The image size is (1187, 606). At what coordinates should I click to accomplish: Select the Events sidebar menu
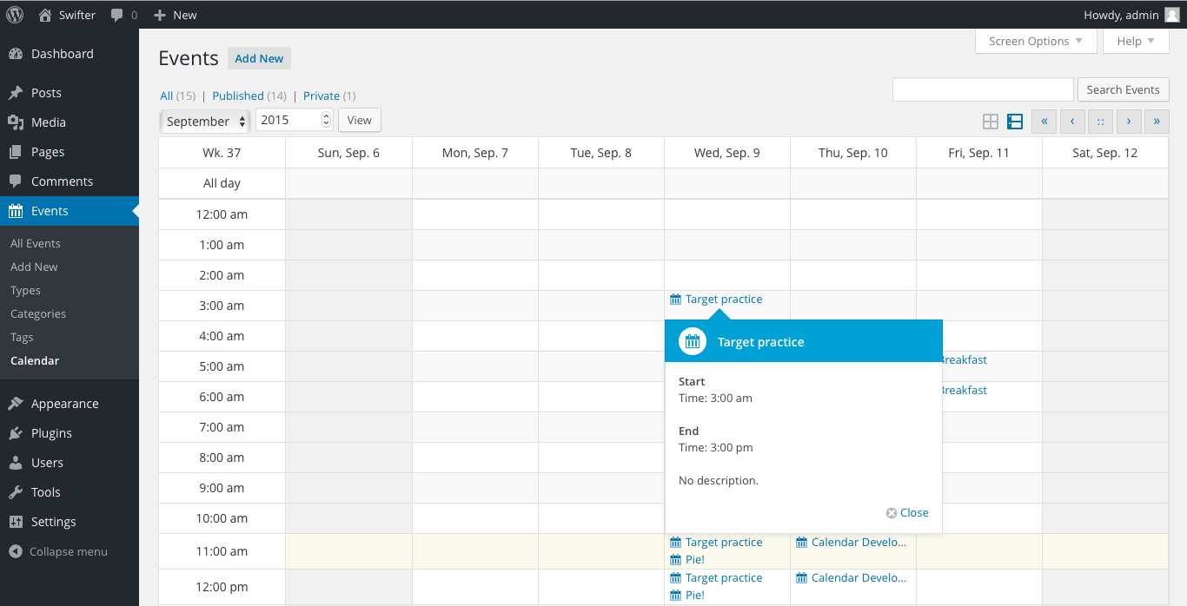70,211
